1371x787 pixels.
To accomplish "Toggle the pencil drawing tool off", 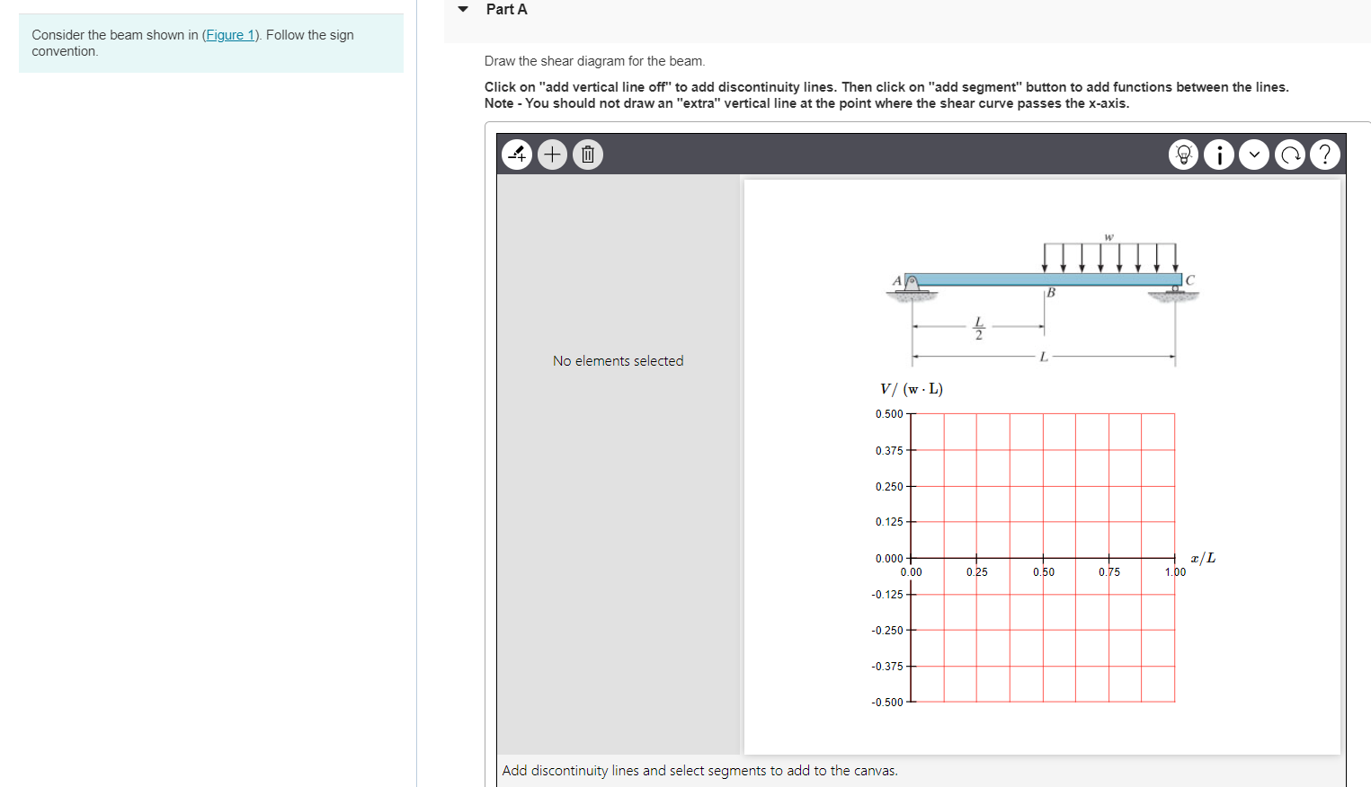I will coord(516,154).
